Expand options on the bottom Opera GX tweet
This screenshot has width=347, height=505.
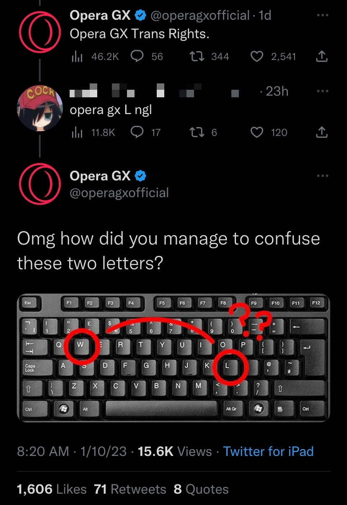322,176
